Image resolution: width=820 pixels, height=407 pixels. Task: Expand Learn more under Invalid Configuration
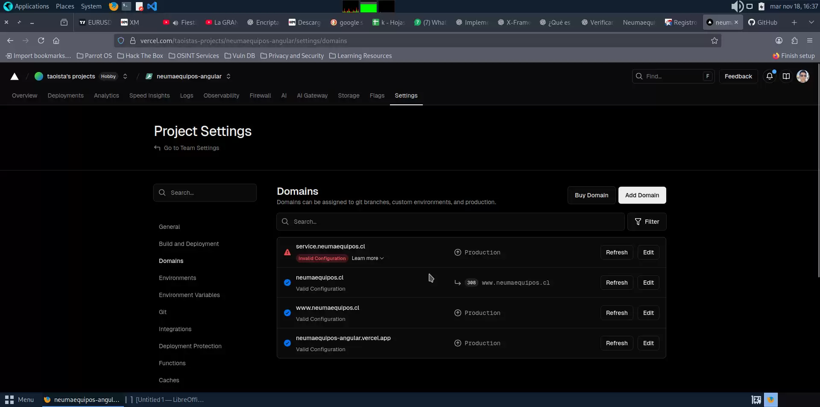pos(367,258)
